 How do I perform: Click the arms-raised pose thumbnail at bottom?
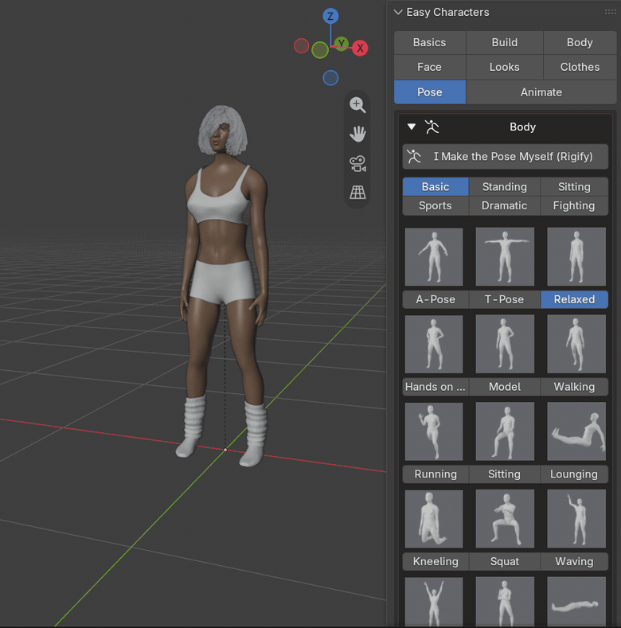pyautogui.click(x=434, y=602)
